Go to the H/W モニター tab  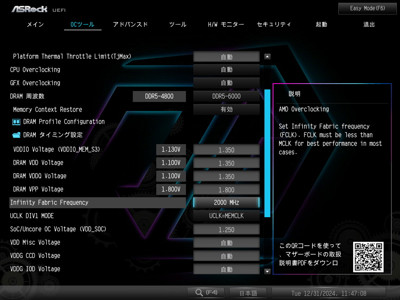pyautogui.click(x=226, y=25)
